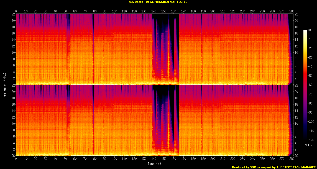Image resolution: width=317 pixels, height=169 pixels.
Task: Click the "+0" label atop the color scale
Action: [309, 30]
